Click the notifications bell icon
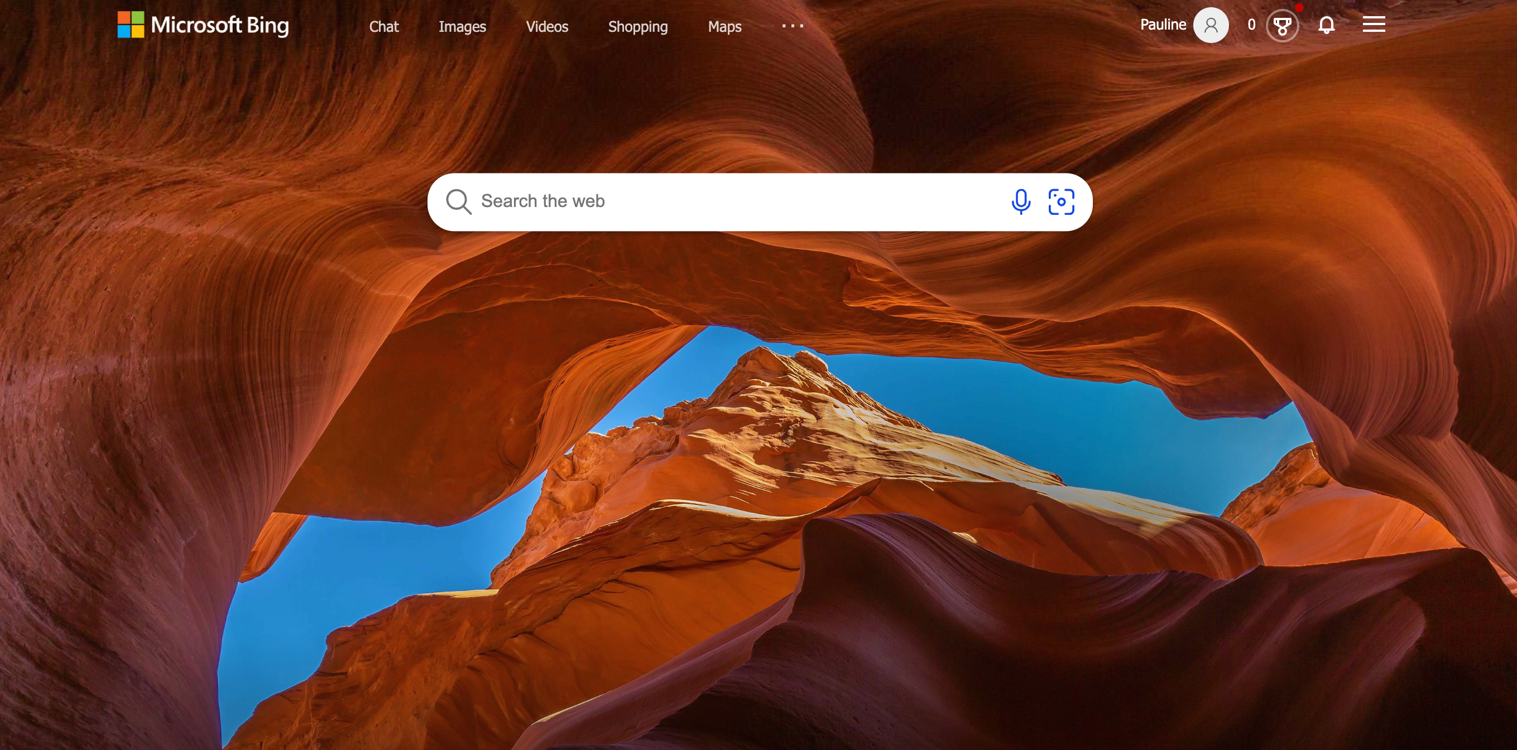 pos(1327,26)
